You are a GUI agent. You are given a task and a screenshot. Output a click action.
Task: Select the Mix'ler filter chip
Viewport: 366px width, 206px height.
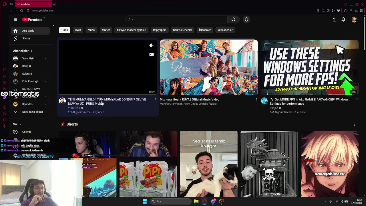point(106,30)
